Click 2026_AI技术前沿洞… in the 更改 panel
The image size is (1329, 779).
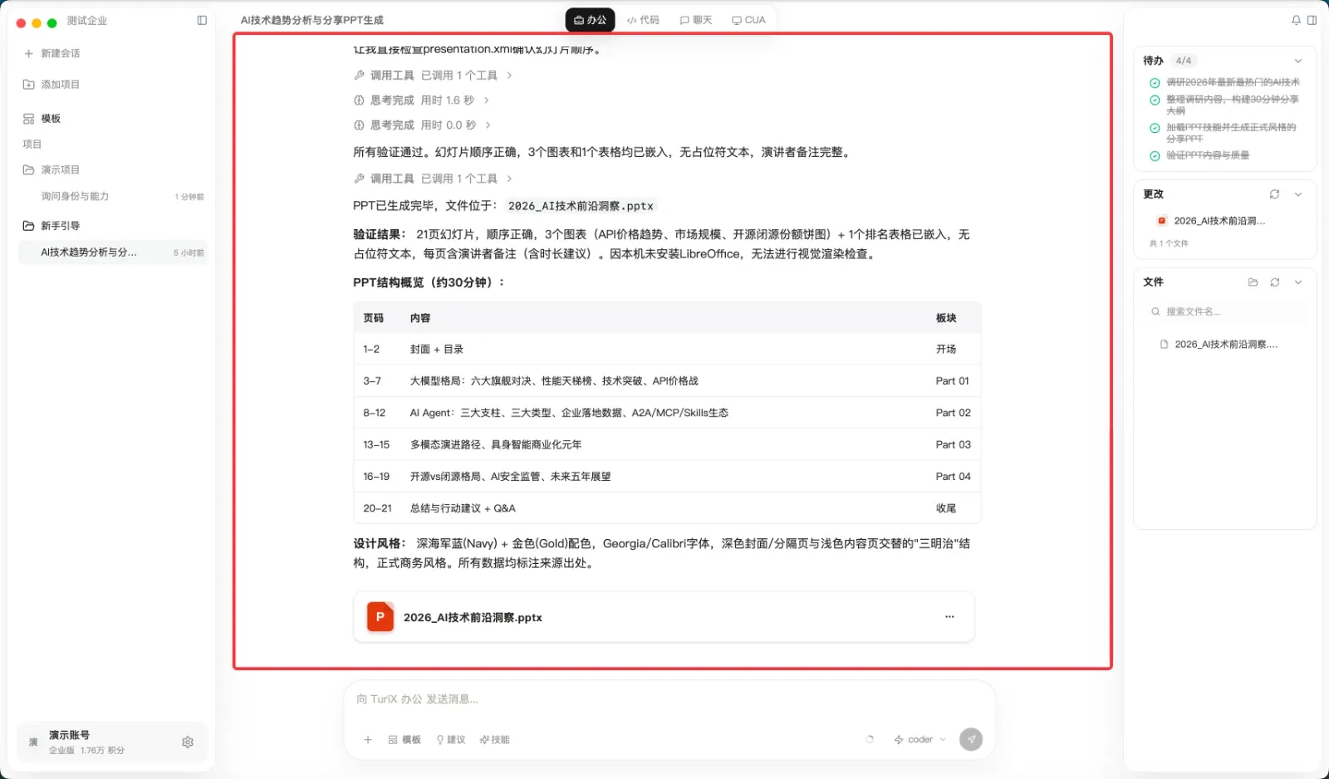tap(1219, 221)
